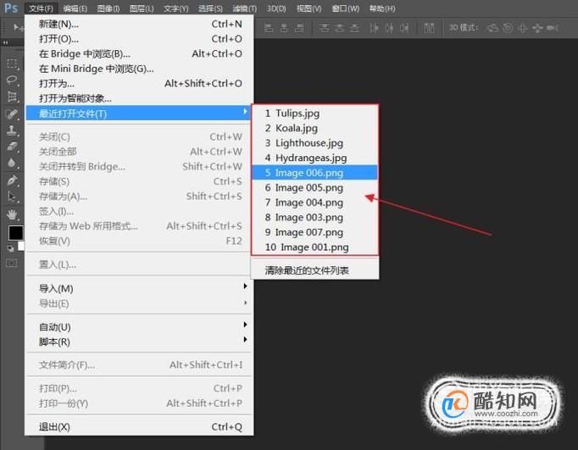Select the Pen tool
Image resolution: width=578 pixels, height=450 pixels.
click(x=12, y=181)
